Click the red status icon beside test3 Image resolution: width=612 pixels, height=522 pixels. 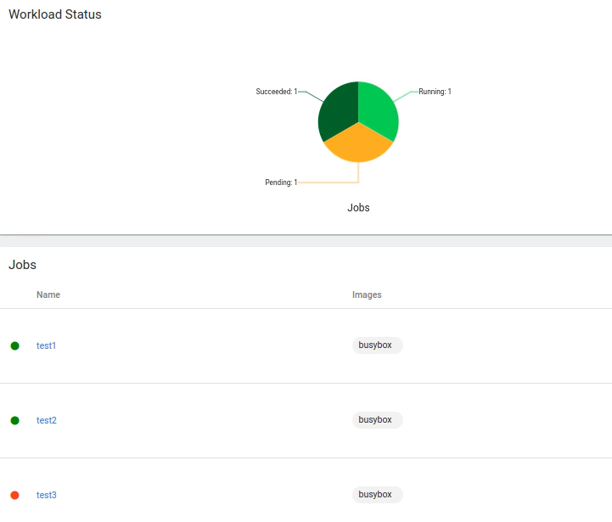(14, 495)
